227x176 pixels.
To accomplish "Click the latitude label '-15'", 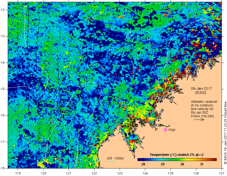I will pyautogui.click(x=3, y=89).
